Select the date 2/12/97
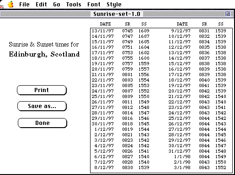 (104, 135)
